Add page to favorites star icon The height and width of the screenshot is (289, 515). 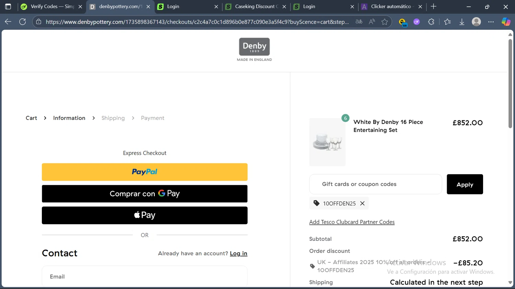pyautogui.click(x=385, y=22)
